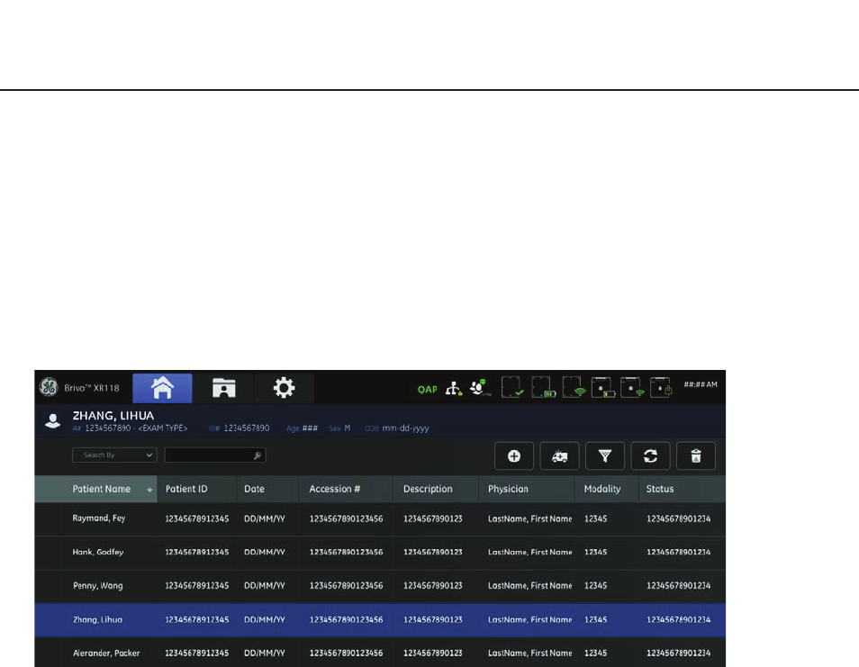View second detector low battery icon

[x=603, y=387]
